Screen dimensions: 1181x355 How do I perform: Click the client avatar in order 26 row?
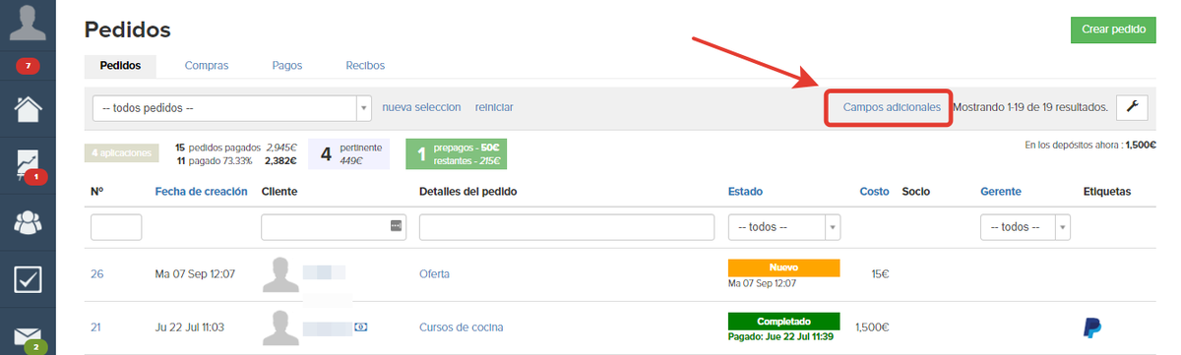click(x=280, y=273)
